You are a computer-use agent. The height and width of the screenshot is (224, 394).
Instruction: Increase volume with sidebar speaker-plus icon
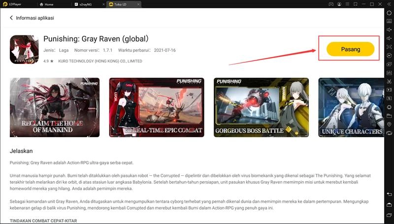click(x=389, y=29)
